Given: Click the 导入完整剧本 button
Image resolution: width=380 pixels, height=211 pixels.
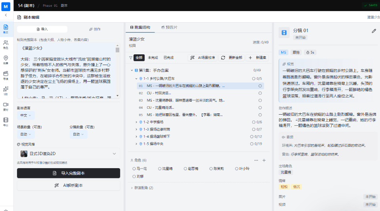Looking at the screenshot, I should (x=68, y=173).
